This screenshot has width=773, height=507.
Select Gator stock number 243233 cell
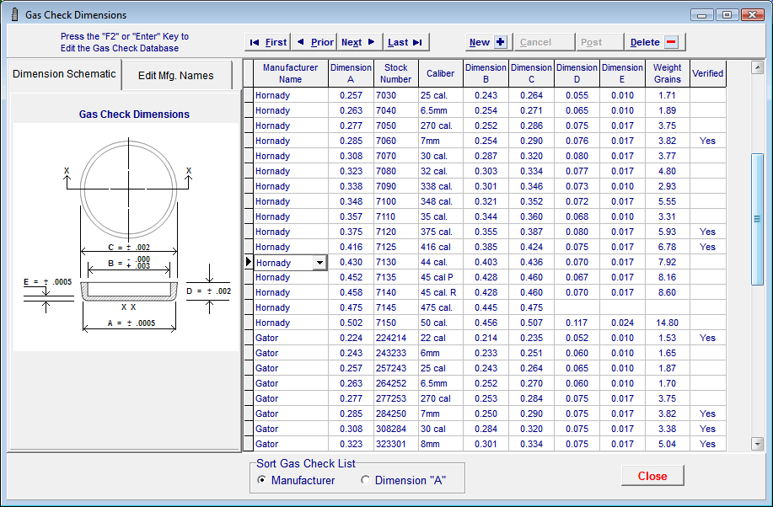tap(396, 353)
